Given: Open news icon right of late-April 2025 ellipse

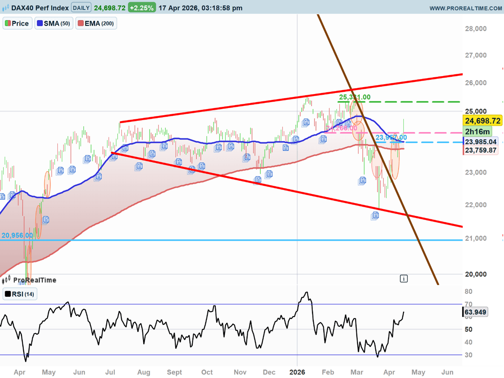Looking at the screenshot, I should [46, 220].
